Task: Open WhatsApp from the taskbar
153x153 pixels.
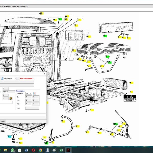Action: pyautogui.click(x=13, y=150)
